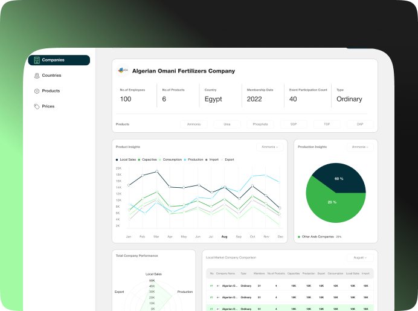Image resolution: width=418 pixels, height=311 pixels.
Task: Click the company title heading
Action: click(x=184, y=71)
